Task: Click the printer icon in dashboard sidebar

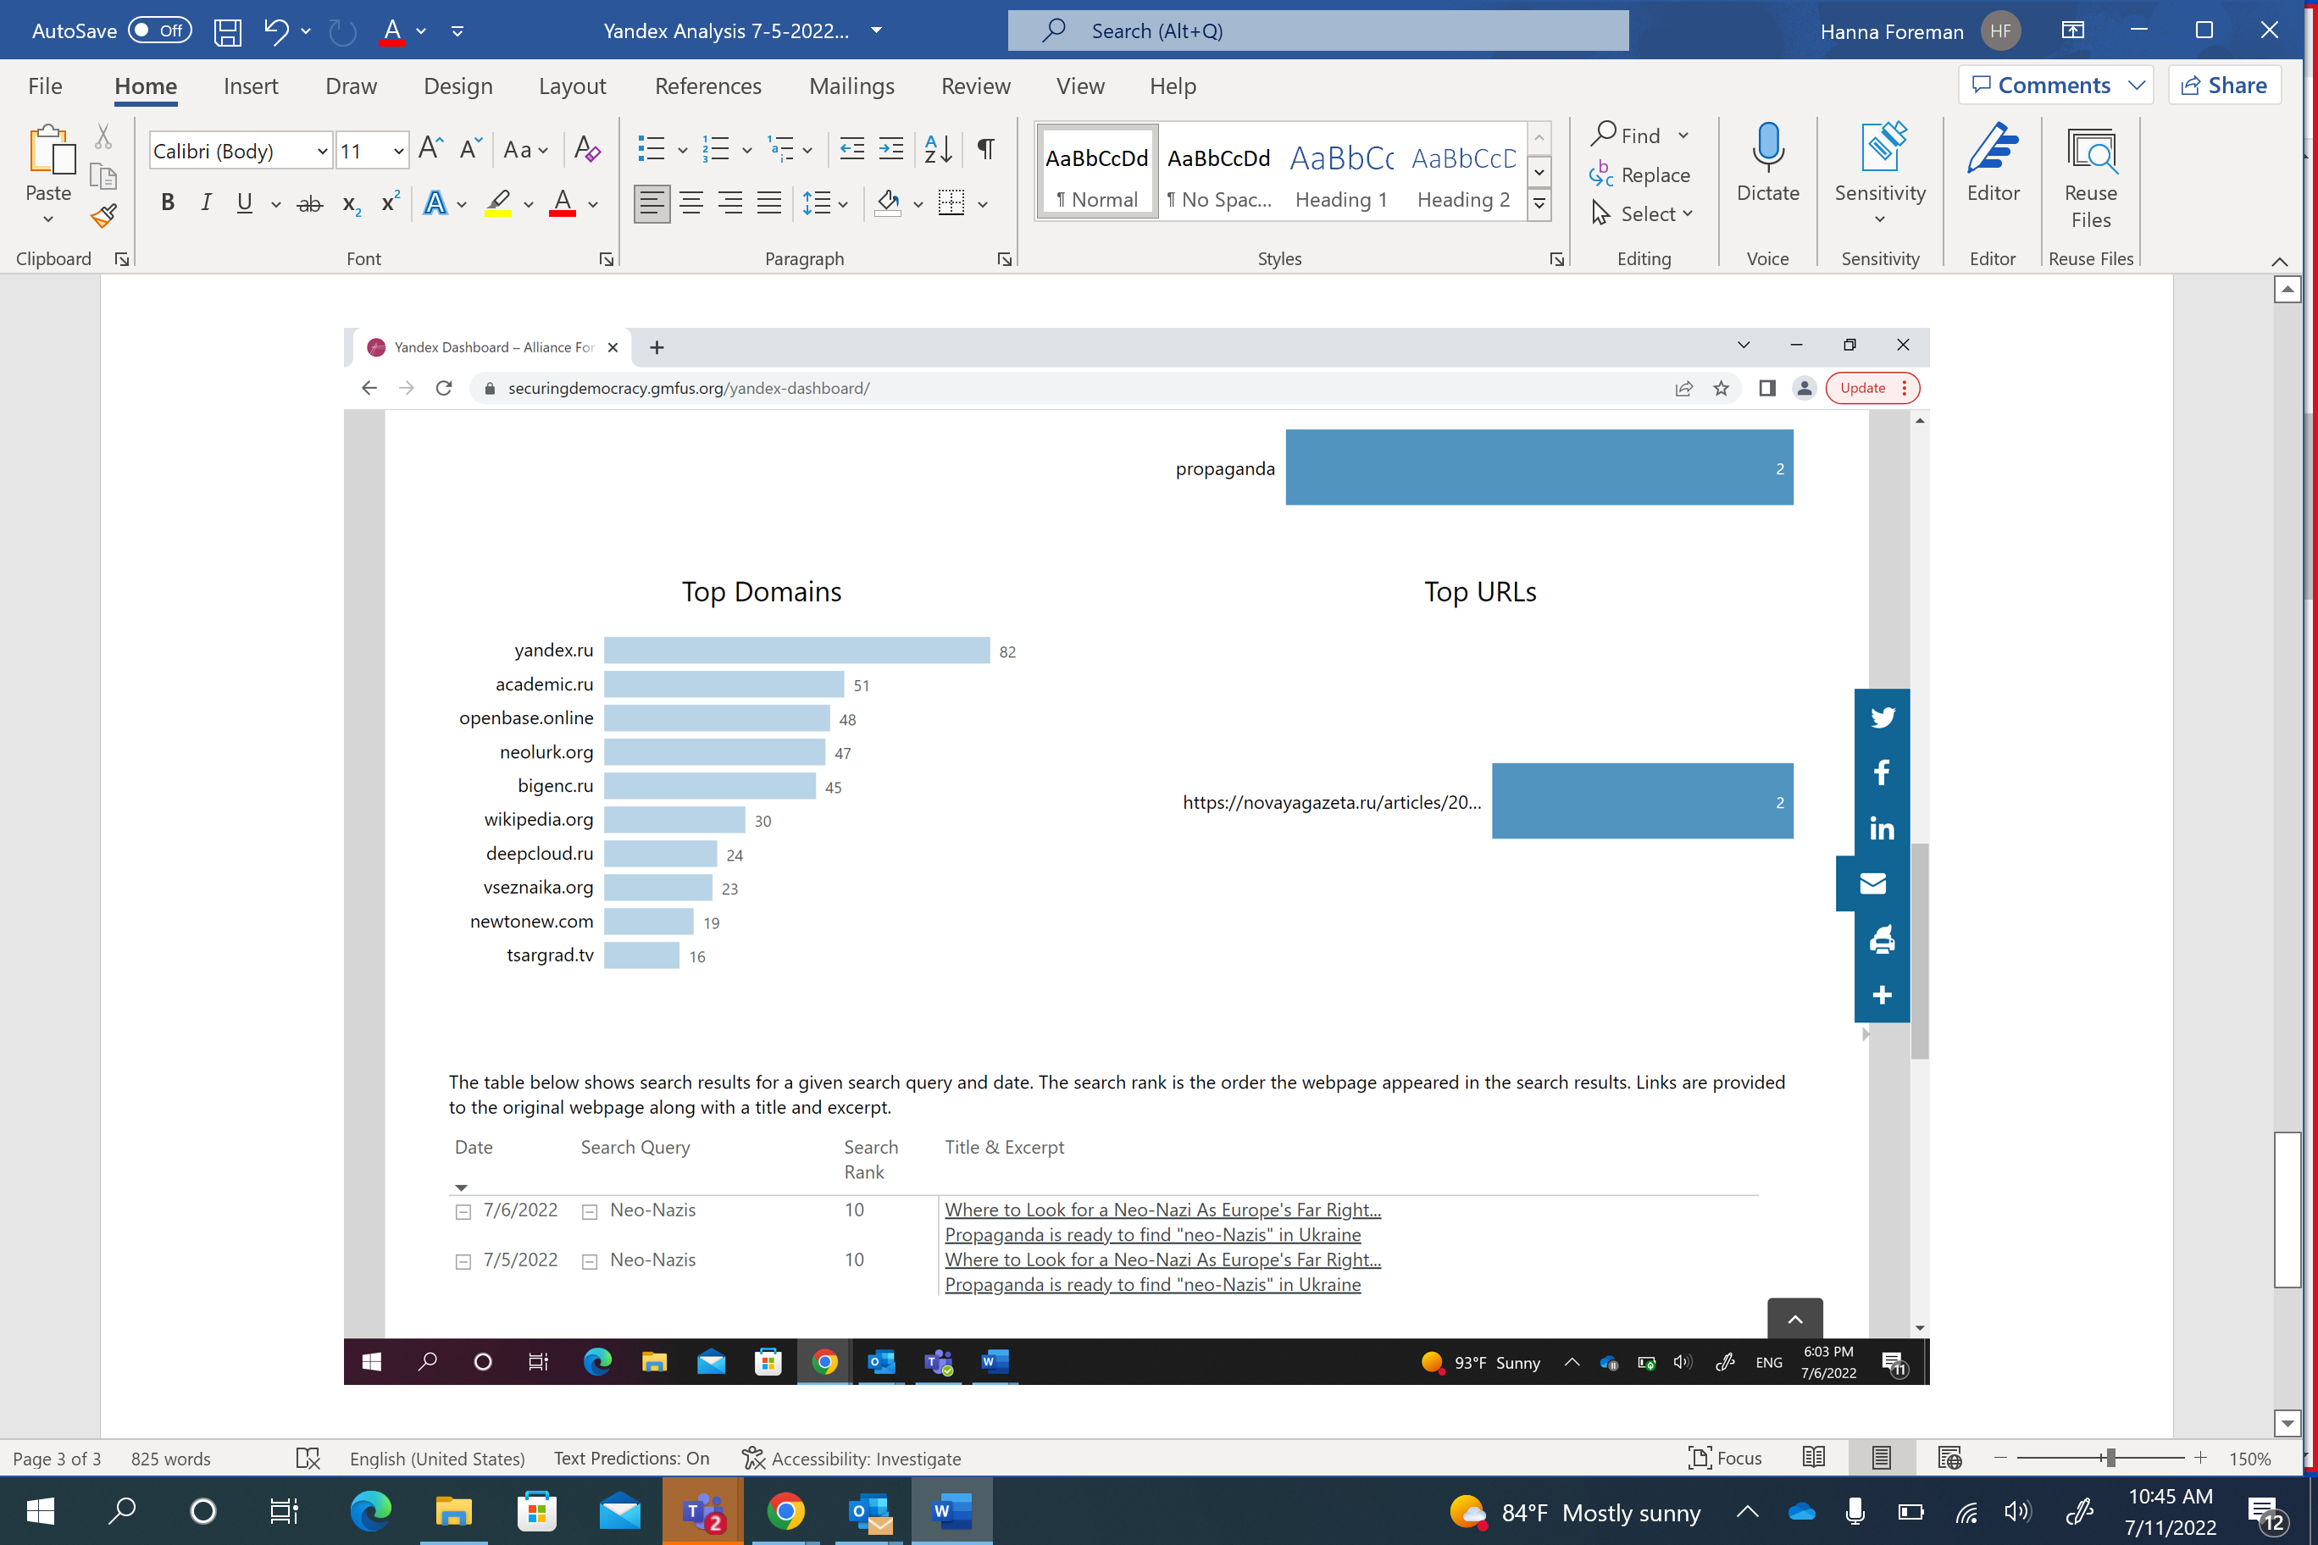Action: (x=1883, y=939)
